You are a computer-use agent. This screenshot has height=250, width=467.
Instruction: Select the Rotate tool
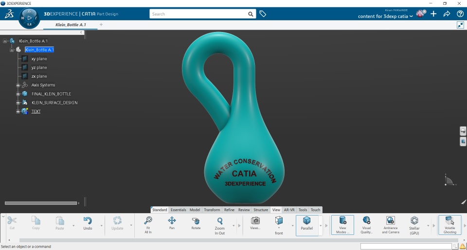[x=196, y=223]
